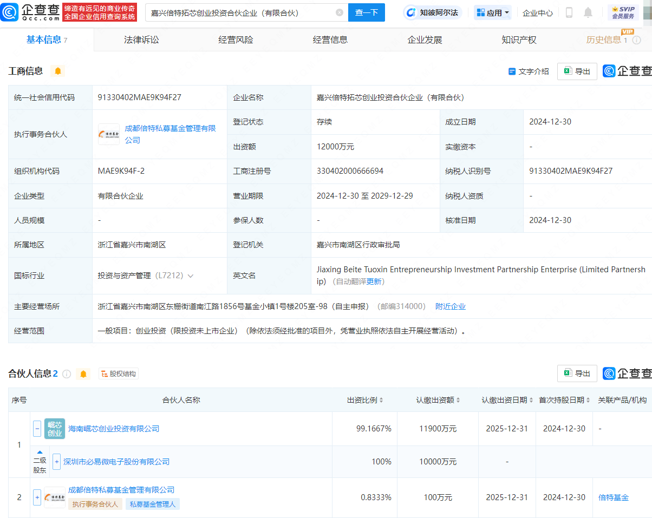Click the 执行事务合伙人 tag
Viewport: 652px width, 518px height.
coord(95,504)
